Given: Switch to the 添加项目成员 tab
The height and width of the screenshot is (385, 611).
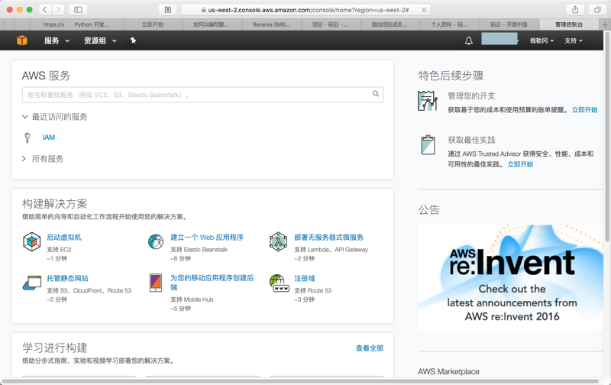Looking at the screenshot, I should pos(389,24).
